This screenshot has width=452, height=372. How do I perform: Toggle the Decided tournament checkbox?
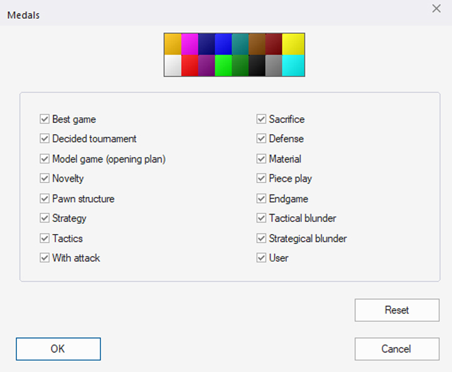coord(45,139)
